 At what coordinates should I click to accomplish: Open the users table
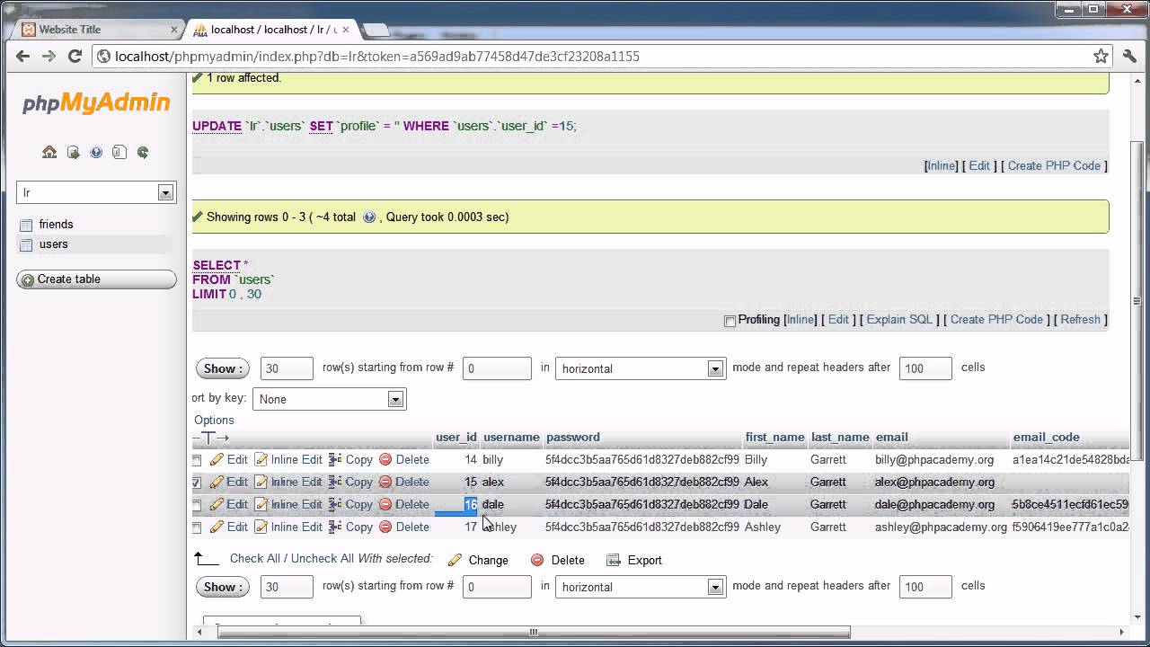pos(53,244)
